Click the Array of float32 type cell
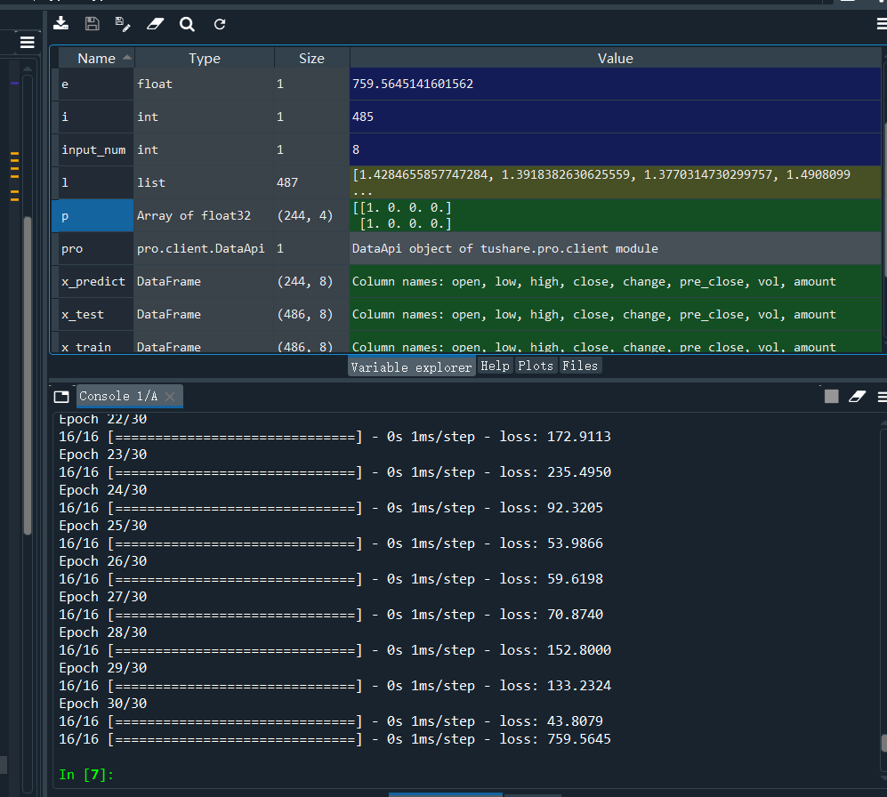 (205, 216)
